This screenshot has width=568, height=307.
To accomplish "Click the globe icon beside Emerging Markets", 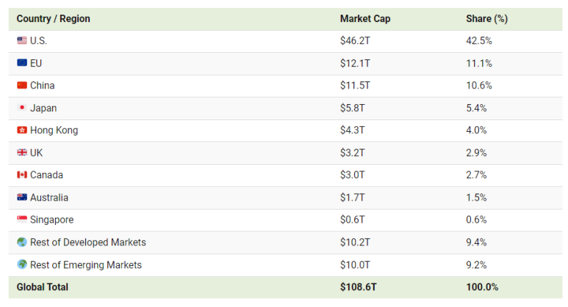I will click(x=22, y=265).
